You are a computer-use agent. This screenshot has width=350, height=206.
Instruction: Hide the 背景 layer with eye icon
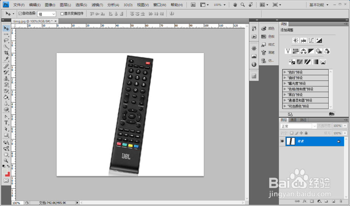click(282, 141)
